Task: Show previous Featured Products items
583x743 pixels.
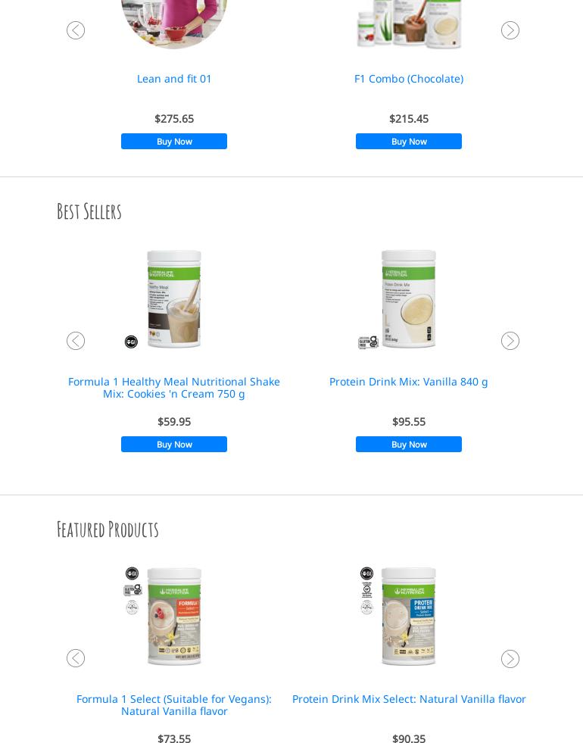Action: pyautogui.click(x=76, y=658)
